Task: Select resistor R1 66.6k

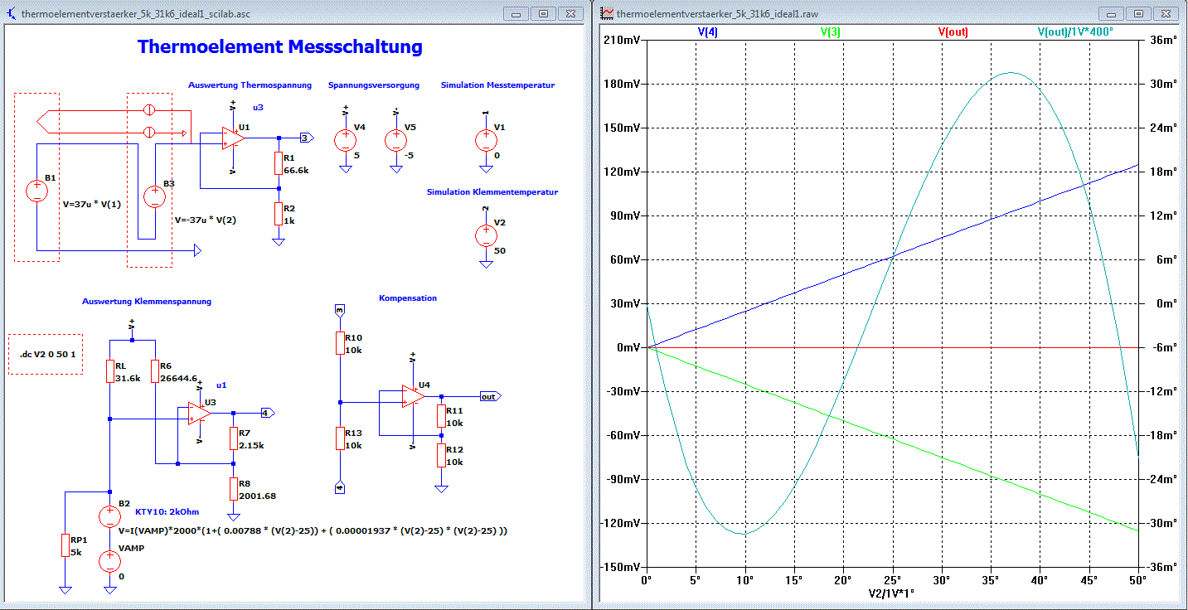Action: tap(279, 163)
